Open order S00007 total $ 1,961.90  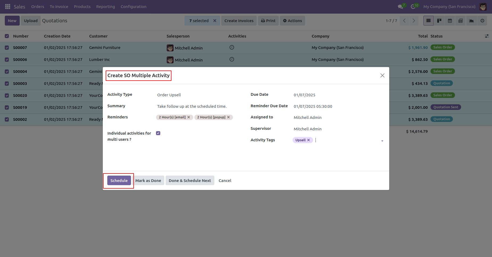click(418, 48)
